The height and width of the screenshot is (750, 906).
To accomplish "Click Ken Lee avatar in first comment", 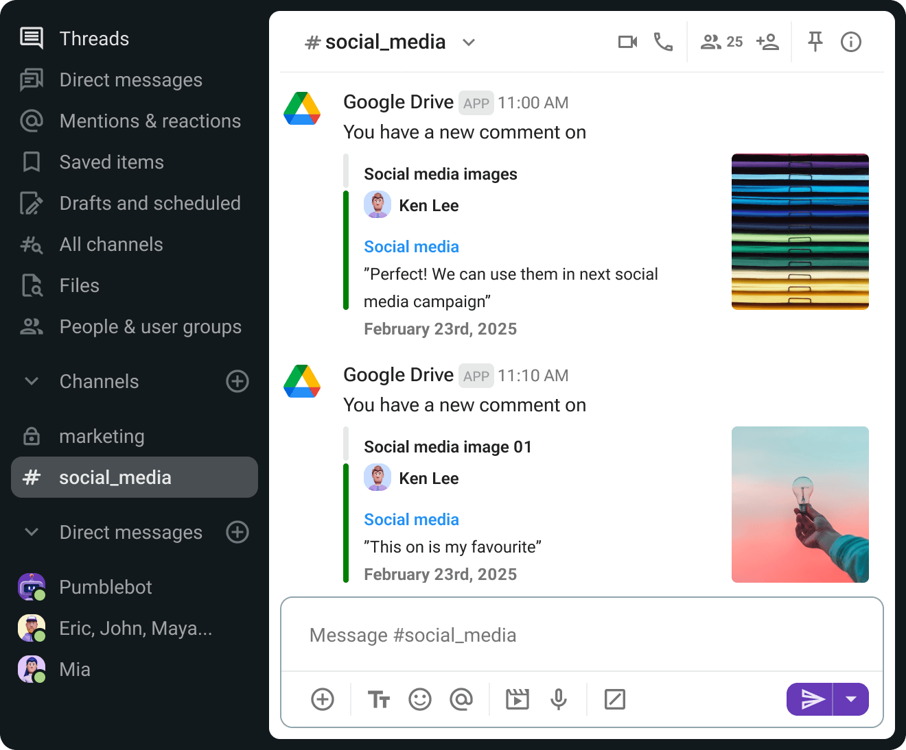I will pyautogui.click(x=377, y=205).
